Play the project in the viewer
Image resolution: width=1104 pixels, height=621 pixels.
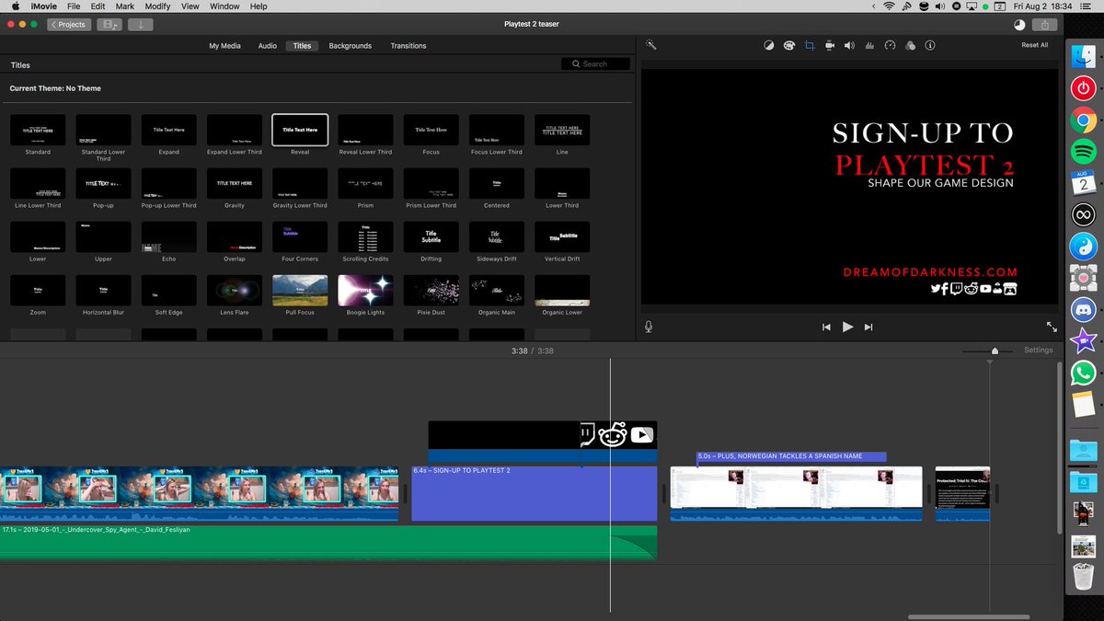click(847, 327)
